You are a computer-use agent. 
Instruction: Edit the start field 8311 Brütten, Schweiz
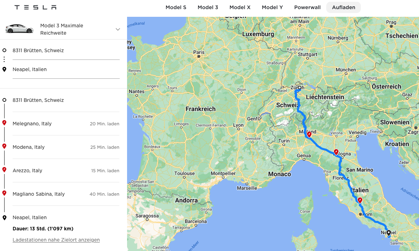[66, 50]
